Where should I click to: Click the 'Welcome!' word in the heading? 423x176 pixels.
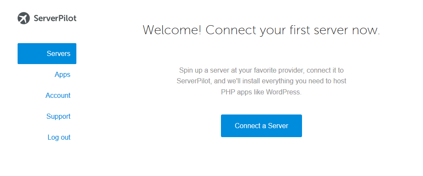tap(172, 30)
